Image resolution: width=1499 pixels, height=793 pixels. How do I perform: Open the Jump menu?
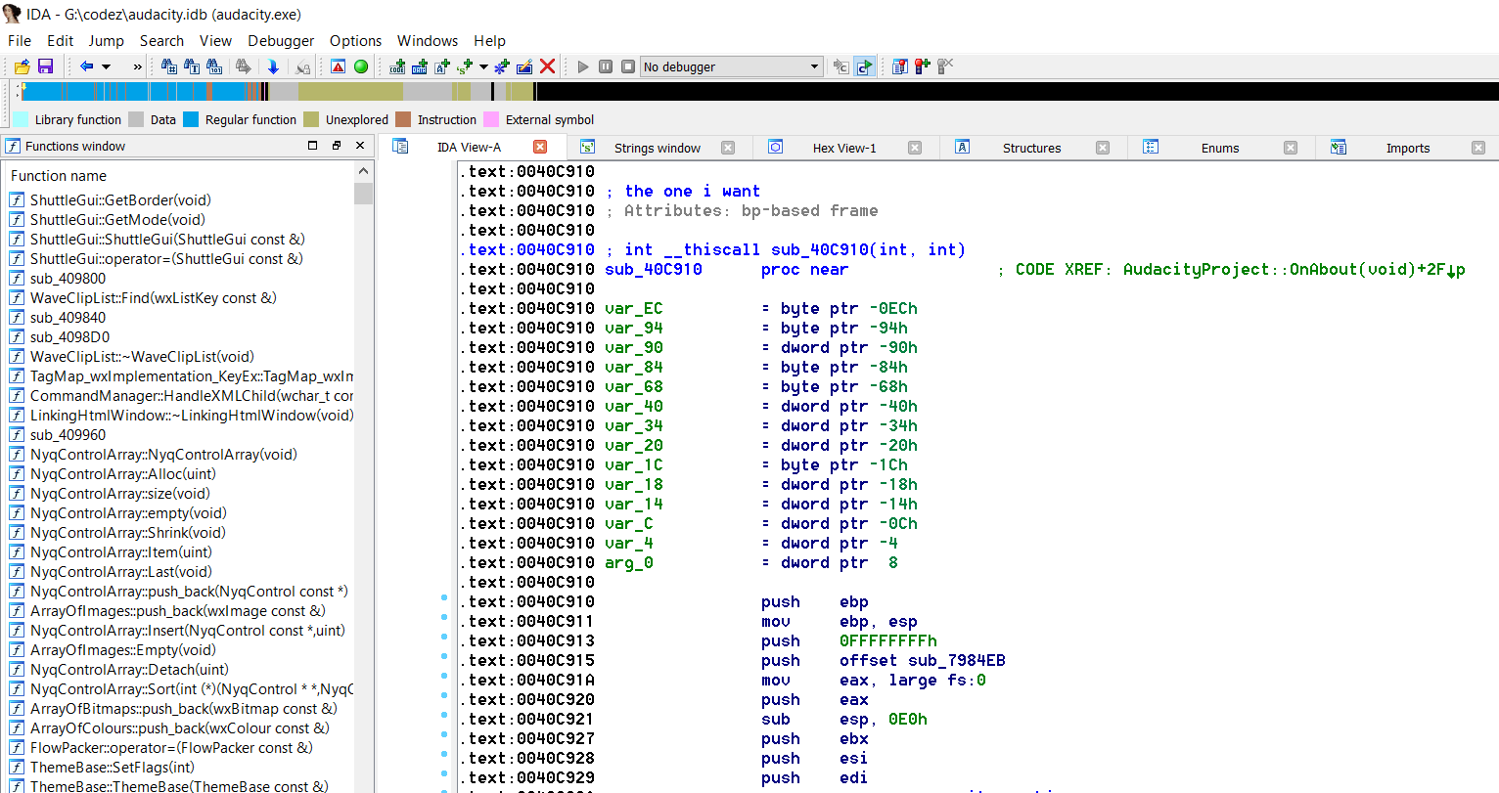(107, 40)
